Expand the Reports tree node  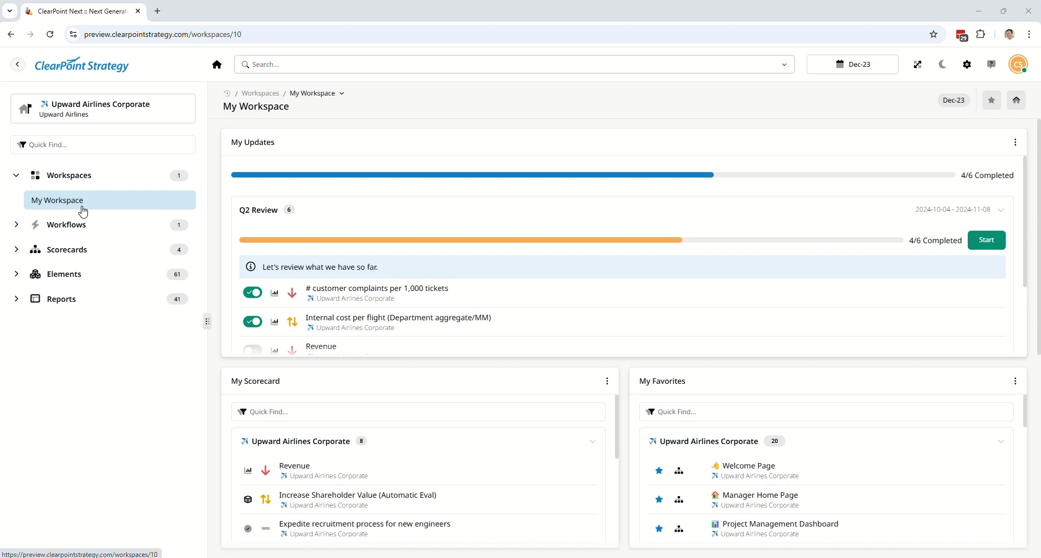point(16,299)
